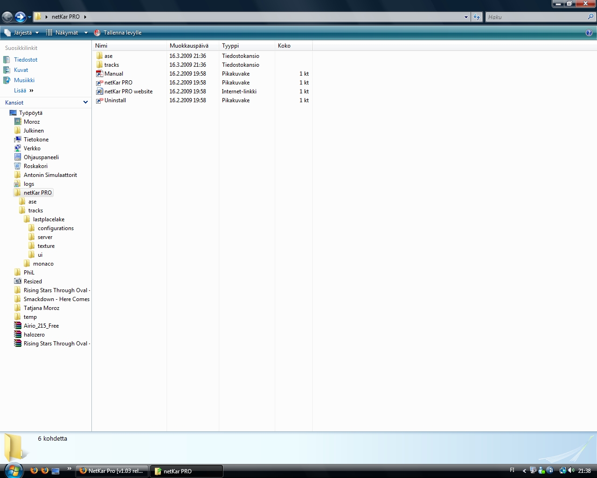Sort by the Koko column header
This screenshot has height=478, width=597.
pos(293,46)
